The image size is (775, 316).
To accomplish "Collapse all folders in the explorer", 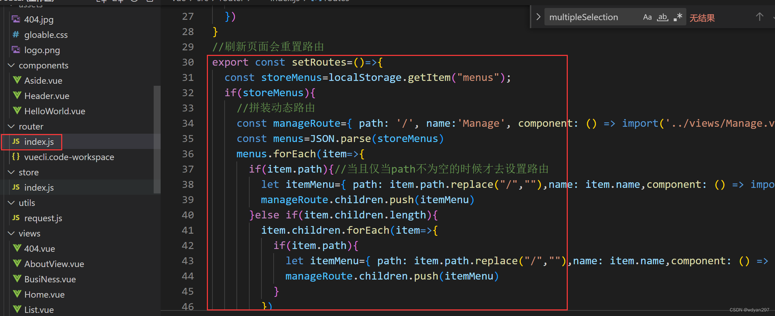I will point(150,1).
